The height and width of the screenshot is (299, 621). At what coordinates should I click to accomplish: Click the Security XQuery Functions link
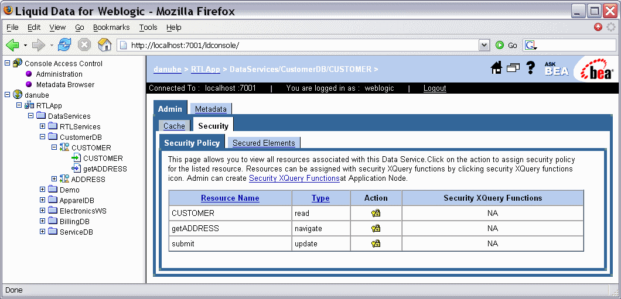294,178
